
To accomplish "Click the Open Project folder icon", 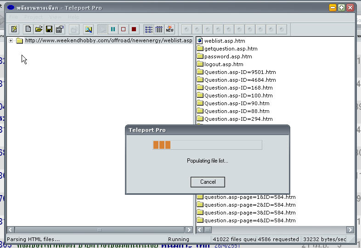I will (39, 29).
